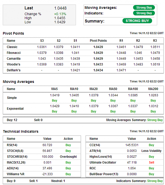Click the MA50 column header
The height and width of the screenshot is (185, 165).
(x=113, y=89)
